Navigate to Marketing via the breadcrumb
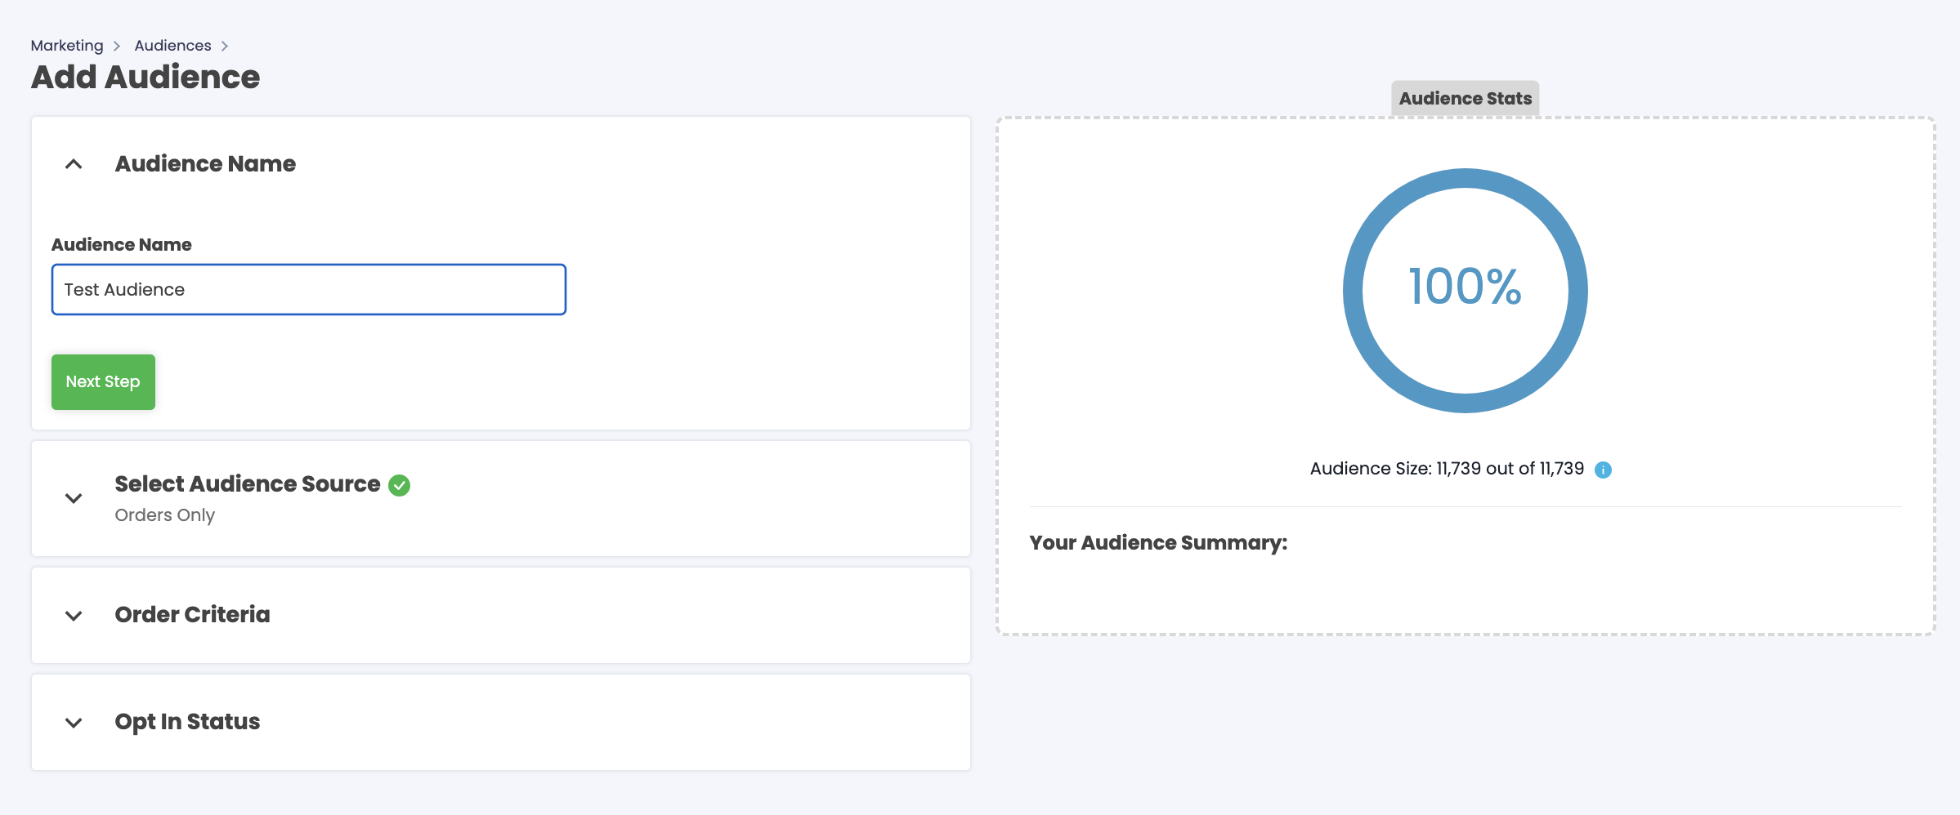The height and width of the screenshot is (815, 1960). pos(66,45)
